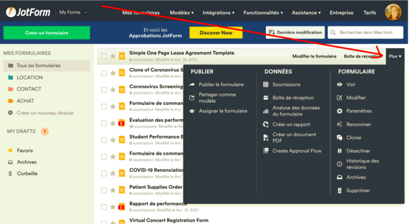Click the Renommer text icon
This screenshot has height=224, width=410.
tap(339, 124)
